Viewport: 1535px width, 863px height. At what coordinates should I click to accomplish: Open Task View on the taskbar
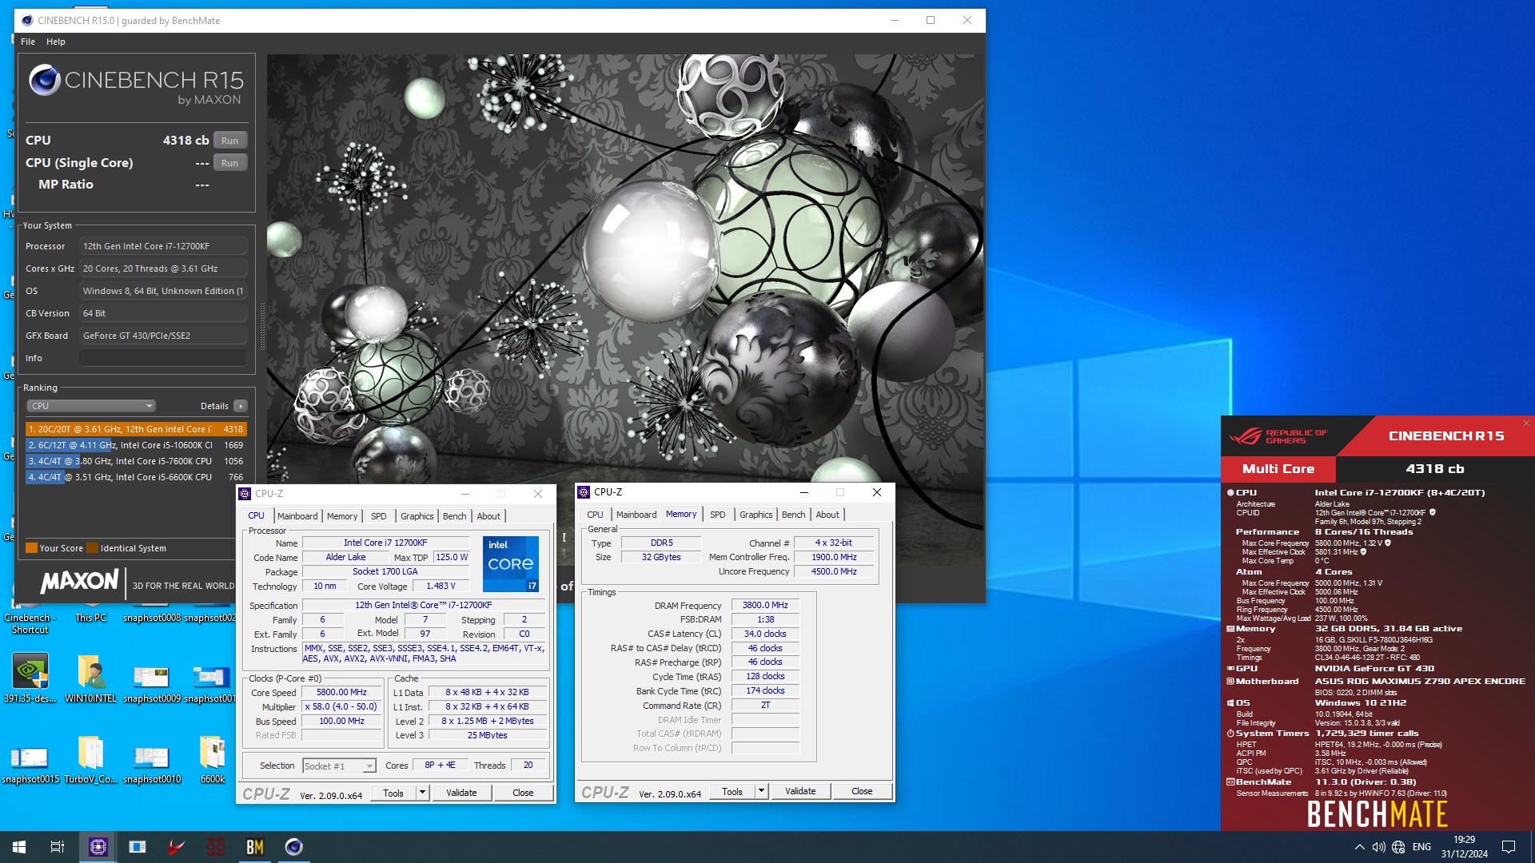(58, 847)
